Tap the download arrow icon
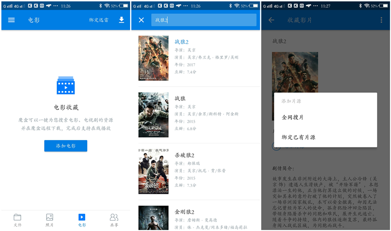Image resolution: width=391 pixels, height=231 pixels. coord(121,20)
